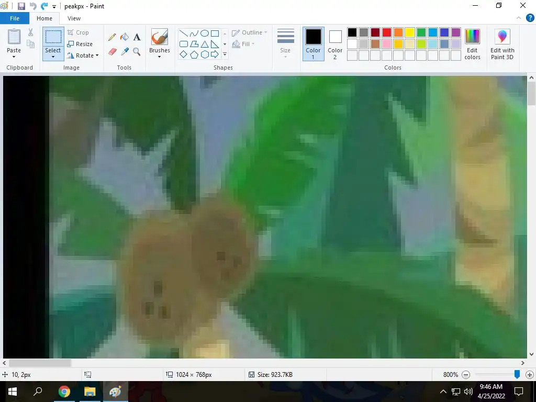Switch to the View tab
This screenshot has height=402, width=536.
click(x=74, y=18)
